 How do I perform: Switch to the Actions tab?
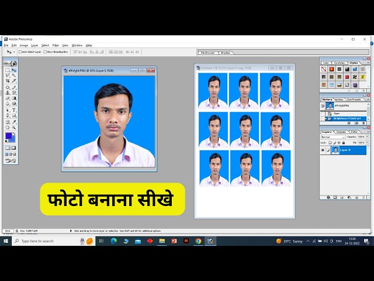339,100
